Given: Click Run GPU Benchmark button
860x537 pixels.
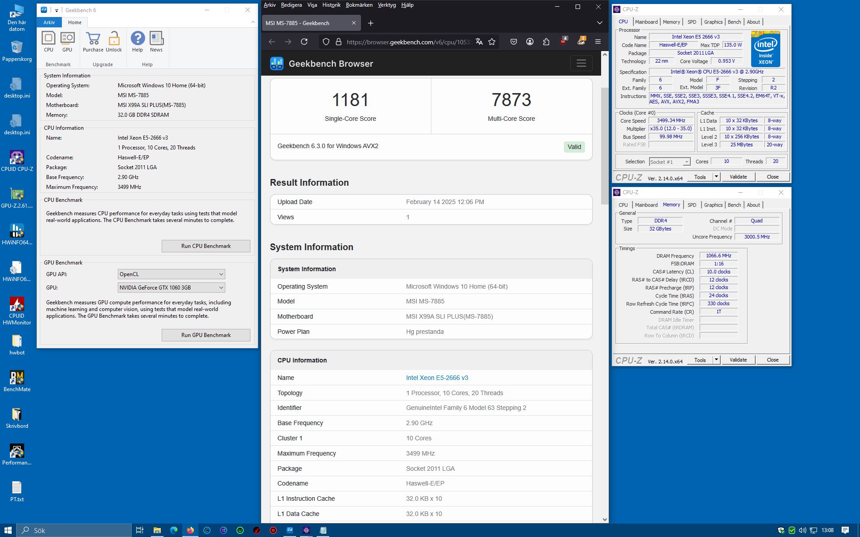Looking at the screenshot, I should 206,335.
